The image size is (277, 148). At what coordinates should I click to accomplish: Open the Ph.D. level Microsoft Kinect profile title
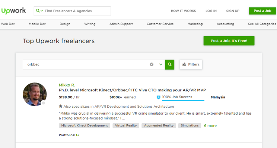pos(132,90)
